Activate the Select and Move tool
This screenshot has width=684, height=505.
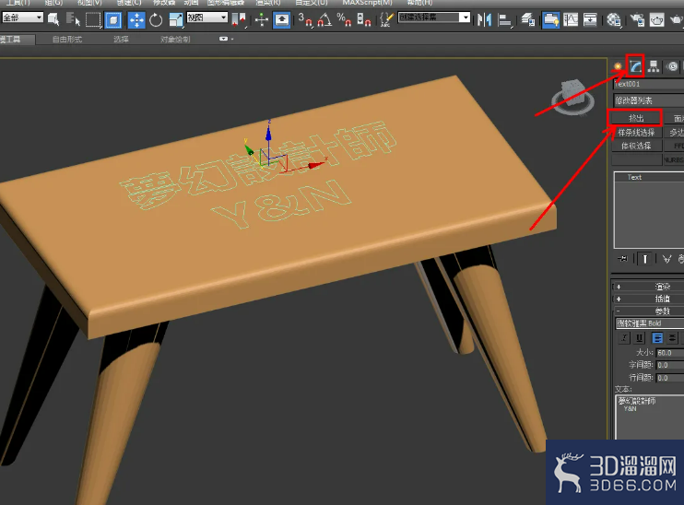point(136,20)
